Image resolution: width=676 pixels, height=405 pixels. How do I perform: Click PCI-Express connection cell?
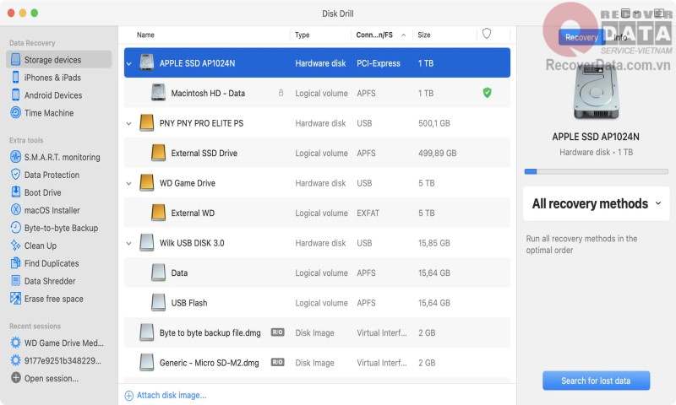pyautogui.click(x=378, y=63)
